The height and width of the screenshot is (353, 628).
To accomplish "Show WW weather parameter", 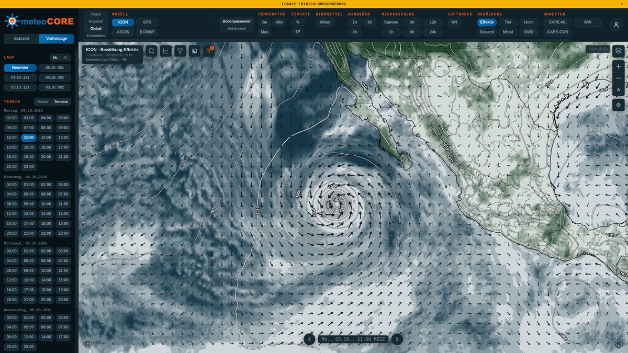I will click(588, 22).
